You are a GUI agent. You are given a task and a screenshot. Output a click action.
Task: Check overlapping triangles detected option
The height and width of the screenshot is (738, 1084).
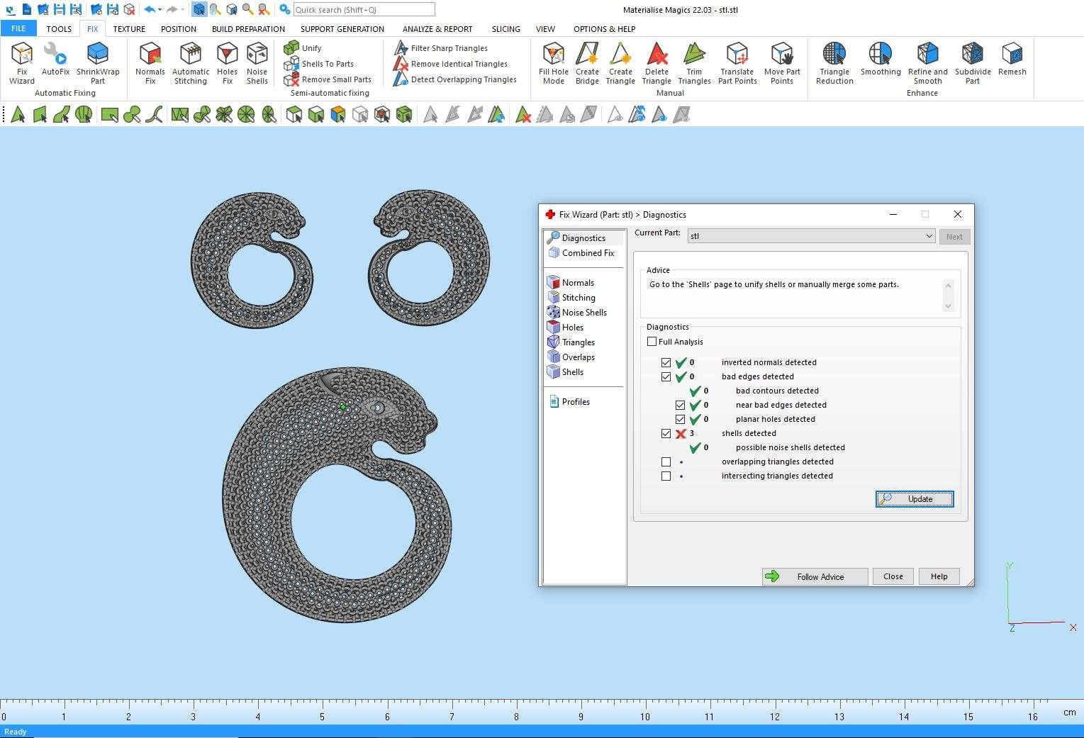(666, 462)
